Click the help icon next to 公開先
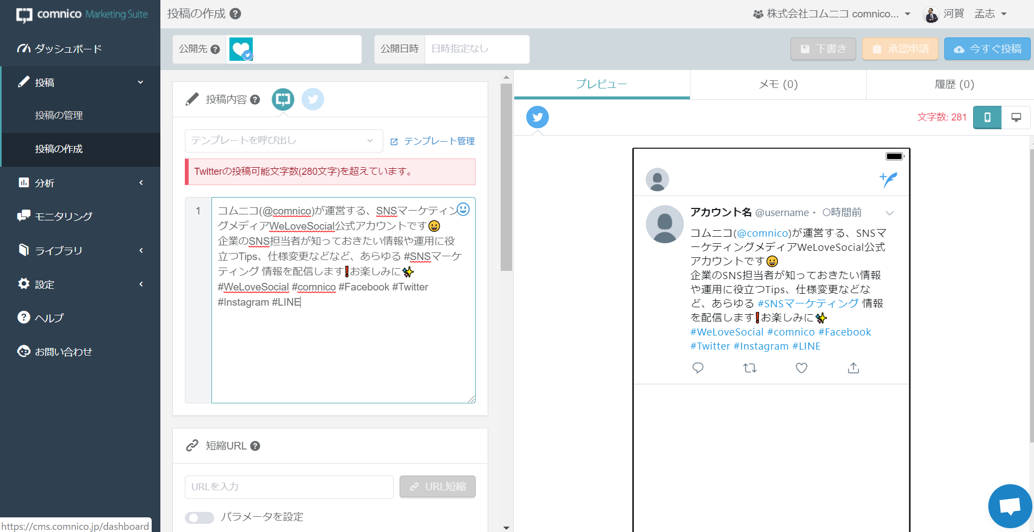Image resolution: width=1034 pixels, height=532 pixels. 215,49
